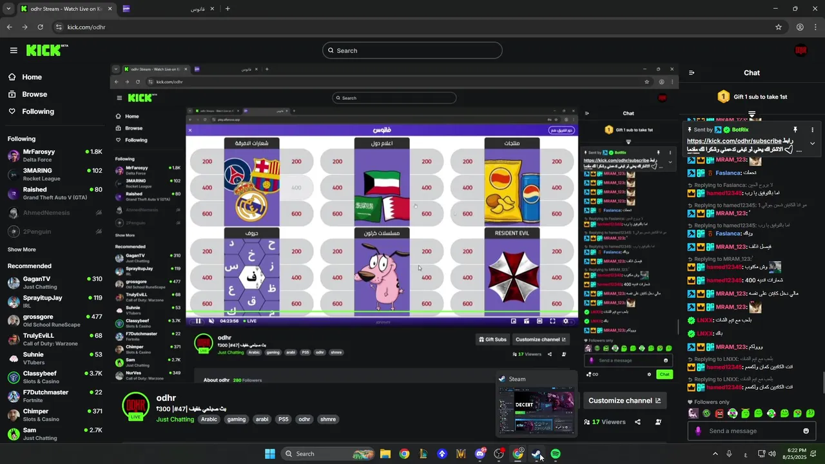Reload the page in browser toolbar

[40, 27]
